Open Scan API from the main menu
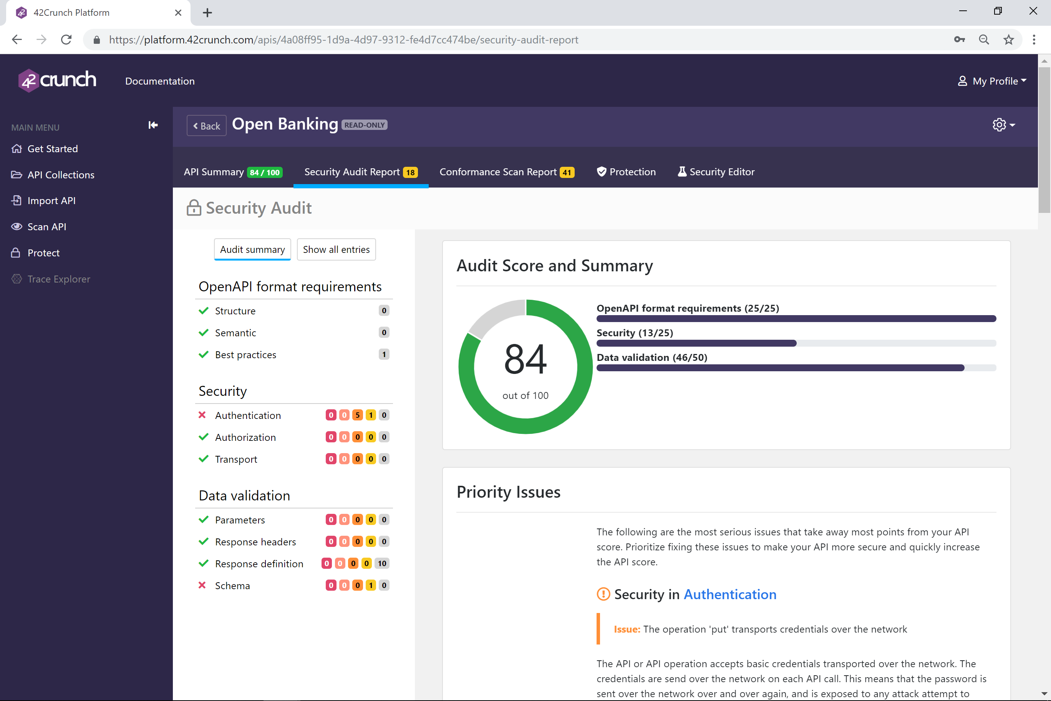The height and width of the screenshot is (701, 1051). point(46,226)
